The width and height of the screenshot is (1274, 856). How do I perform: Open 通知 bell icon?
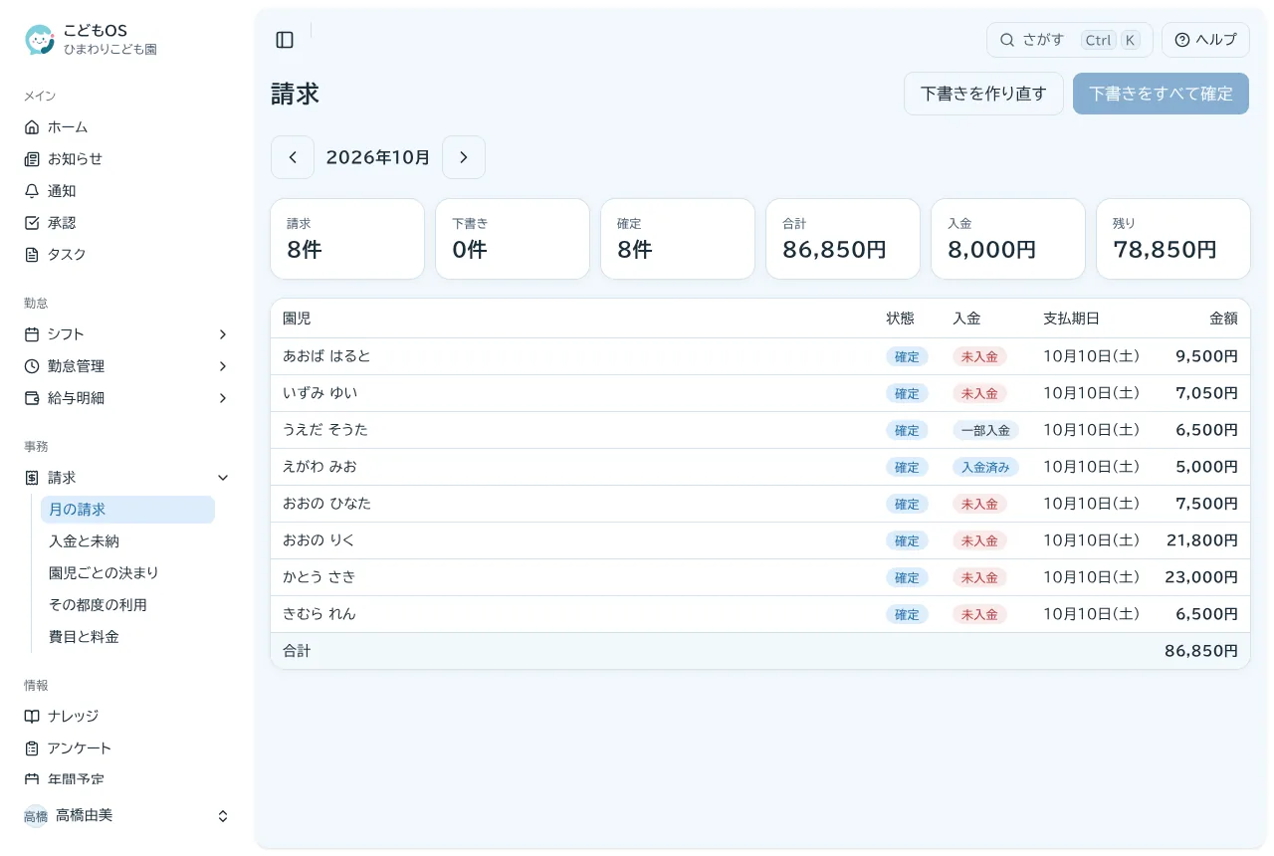click(x=32, y=191)
